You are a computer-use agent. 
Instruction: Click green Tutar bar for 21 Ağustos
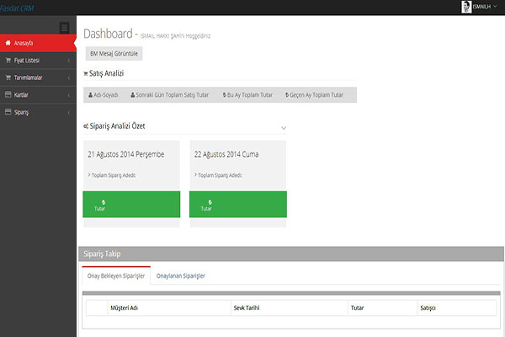click(x=131, y=205)
